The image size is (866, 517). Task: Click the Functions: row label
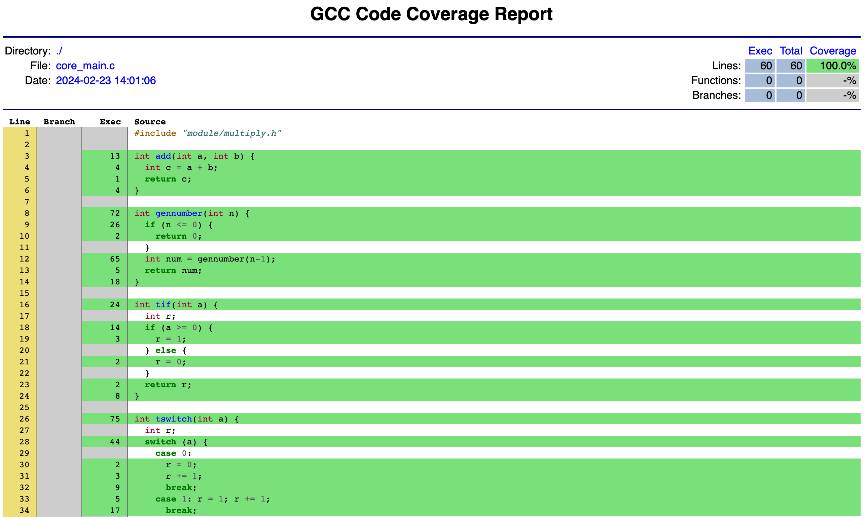coord(716,80)
